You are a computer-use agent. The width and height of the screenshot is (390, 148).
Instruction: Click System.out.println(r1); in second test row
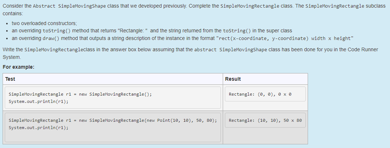[x=38, y=128]
